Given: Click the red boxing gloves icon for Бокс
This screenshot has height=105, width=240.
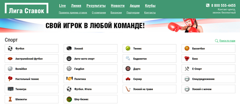Looking at the screenshot, I should [x=187, y=58].
